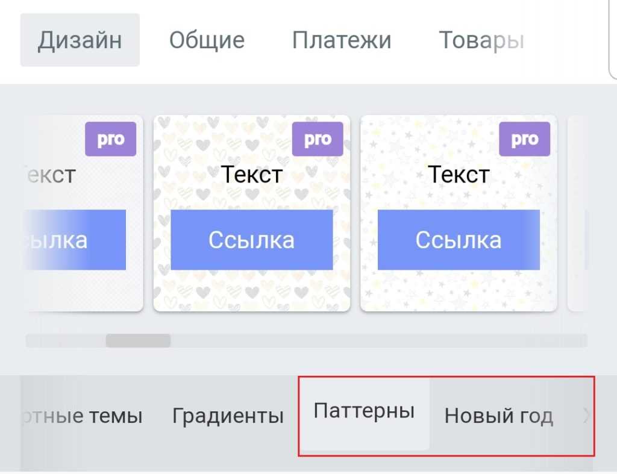The width and height of the screenshot is (617, 474).
Task: Click the pro badge on the leftmost theme card
Action: (110, 139)
